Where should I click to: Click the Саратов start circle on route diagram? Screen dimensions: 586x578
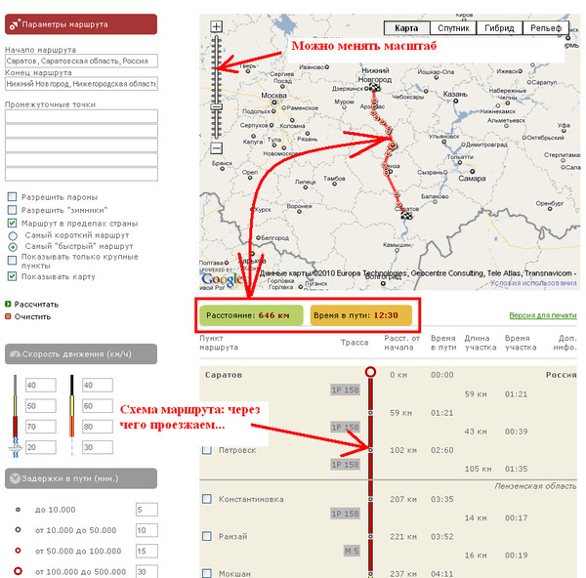tap(370, 372)
